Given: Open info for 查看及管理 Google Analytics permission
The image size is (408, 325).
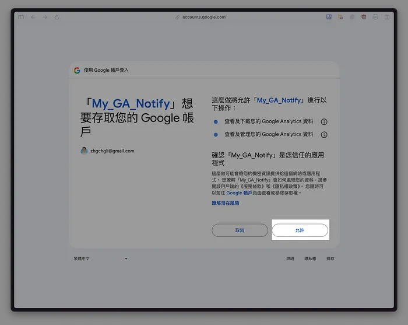Looking at the screenshot, I should (324, 135).
